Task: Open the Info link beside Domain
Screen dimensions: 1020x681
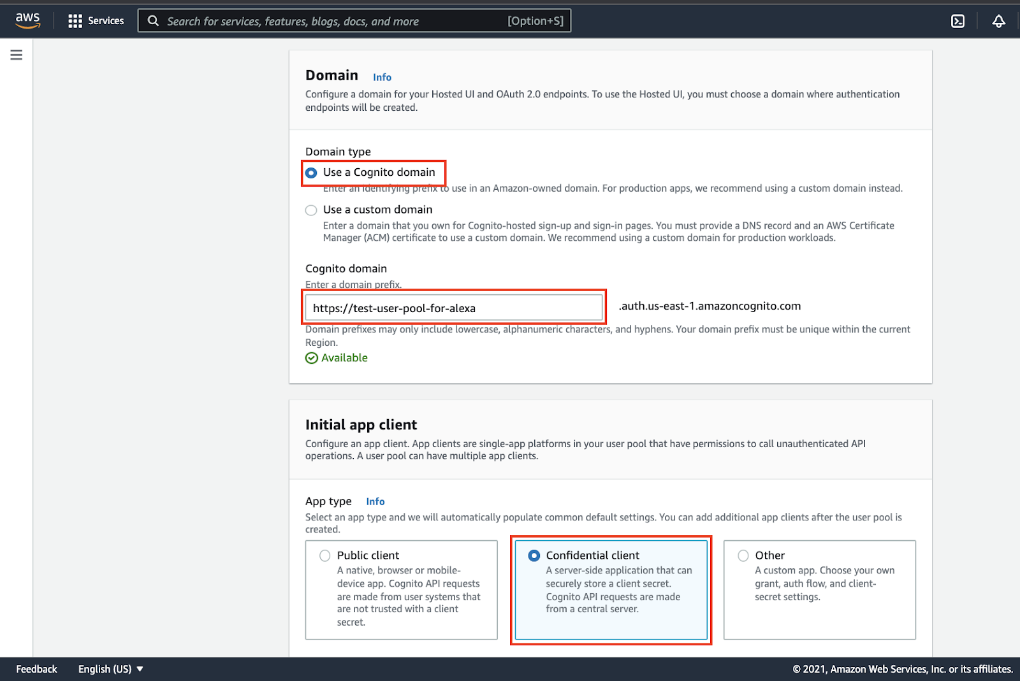Action: coord(382,77)
